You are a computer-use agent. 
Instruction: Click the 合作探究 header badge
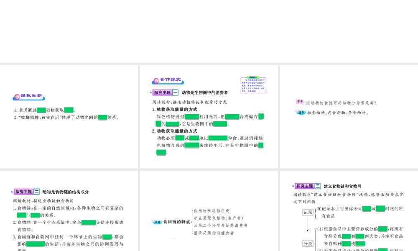tap(168, 80)
